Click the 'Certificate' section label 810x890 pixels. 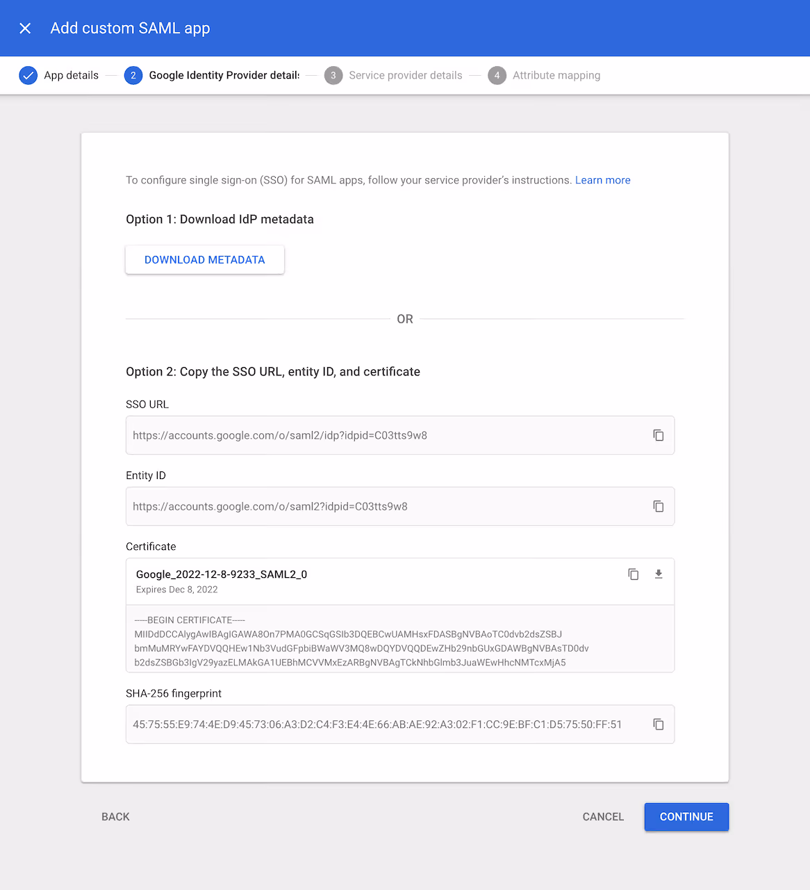(151, 547)
